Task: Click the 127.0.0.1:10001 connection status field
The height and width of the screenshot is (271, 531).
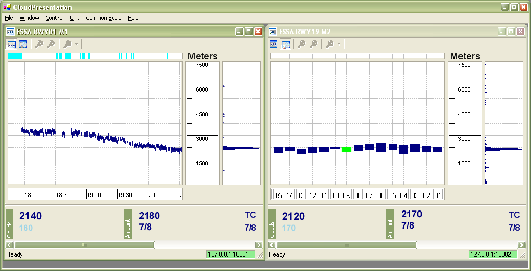Action: pyautogui.click(x=230, y=254)
